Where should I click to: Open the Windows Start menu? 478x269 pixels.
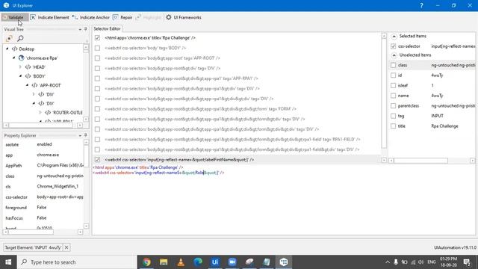8,262
